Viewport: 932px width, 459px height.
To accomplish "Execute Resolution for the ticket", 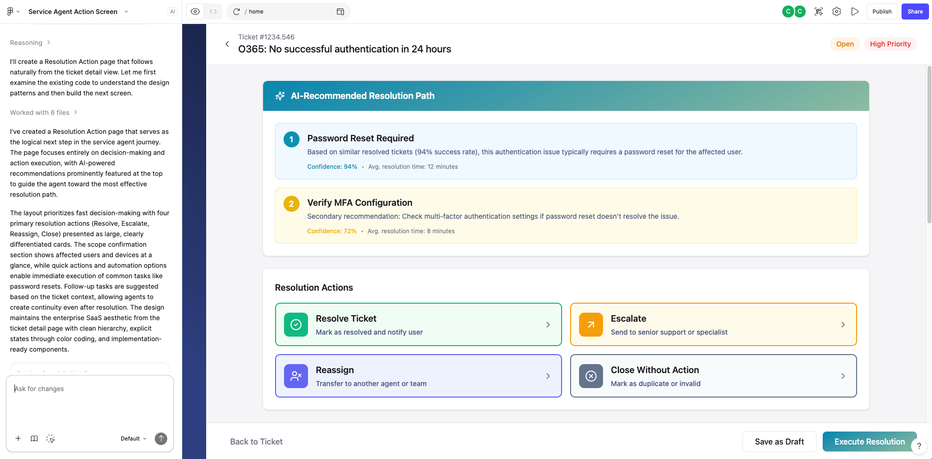I will click(x=870, y=442).
